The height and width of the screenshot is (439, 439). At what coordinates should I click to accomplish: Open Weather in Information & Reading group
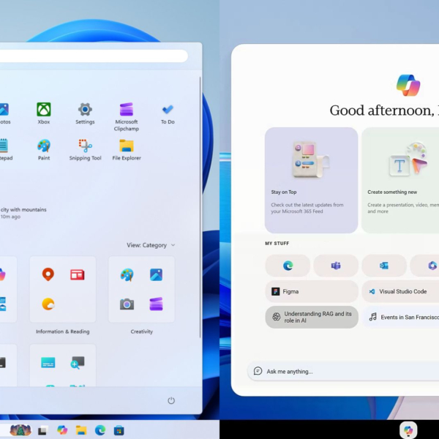click(48, 304)
